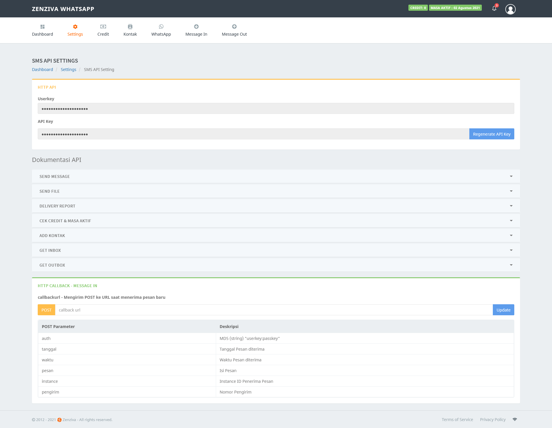Select the waktu parameter cell

pos(127,360)
